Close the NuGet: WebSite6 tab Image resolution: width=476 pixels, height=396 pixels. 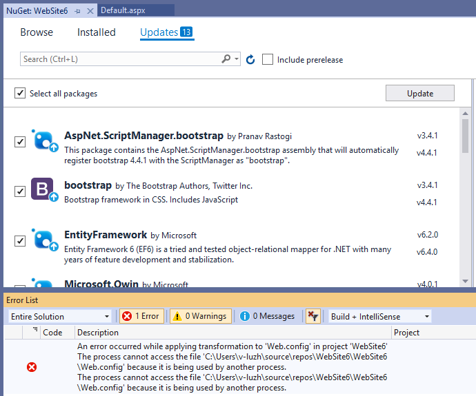(90, 11)
